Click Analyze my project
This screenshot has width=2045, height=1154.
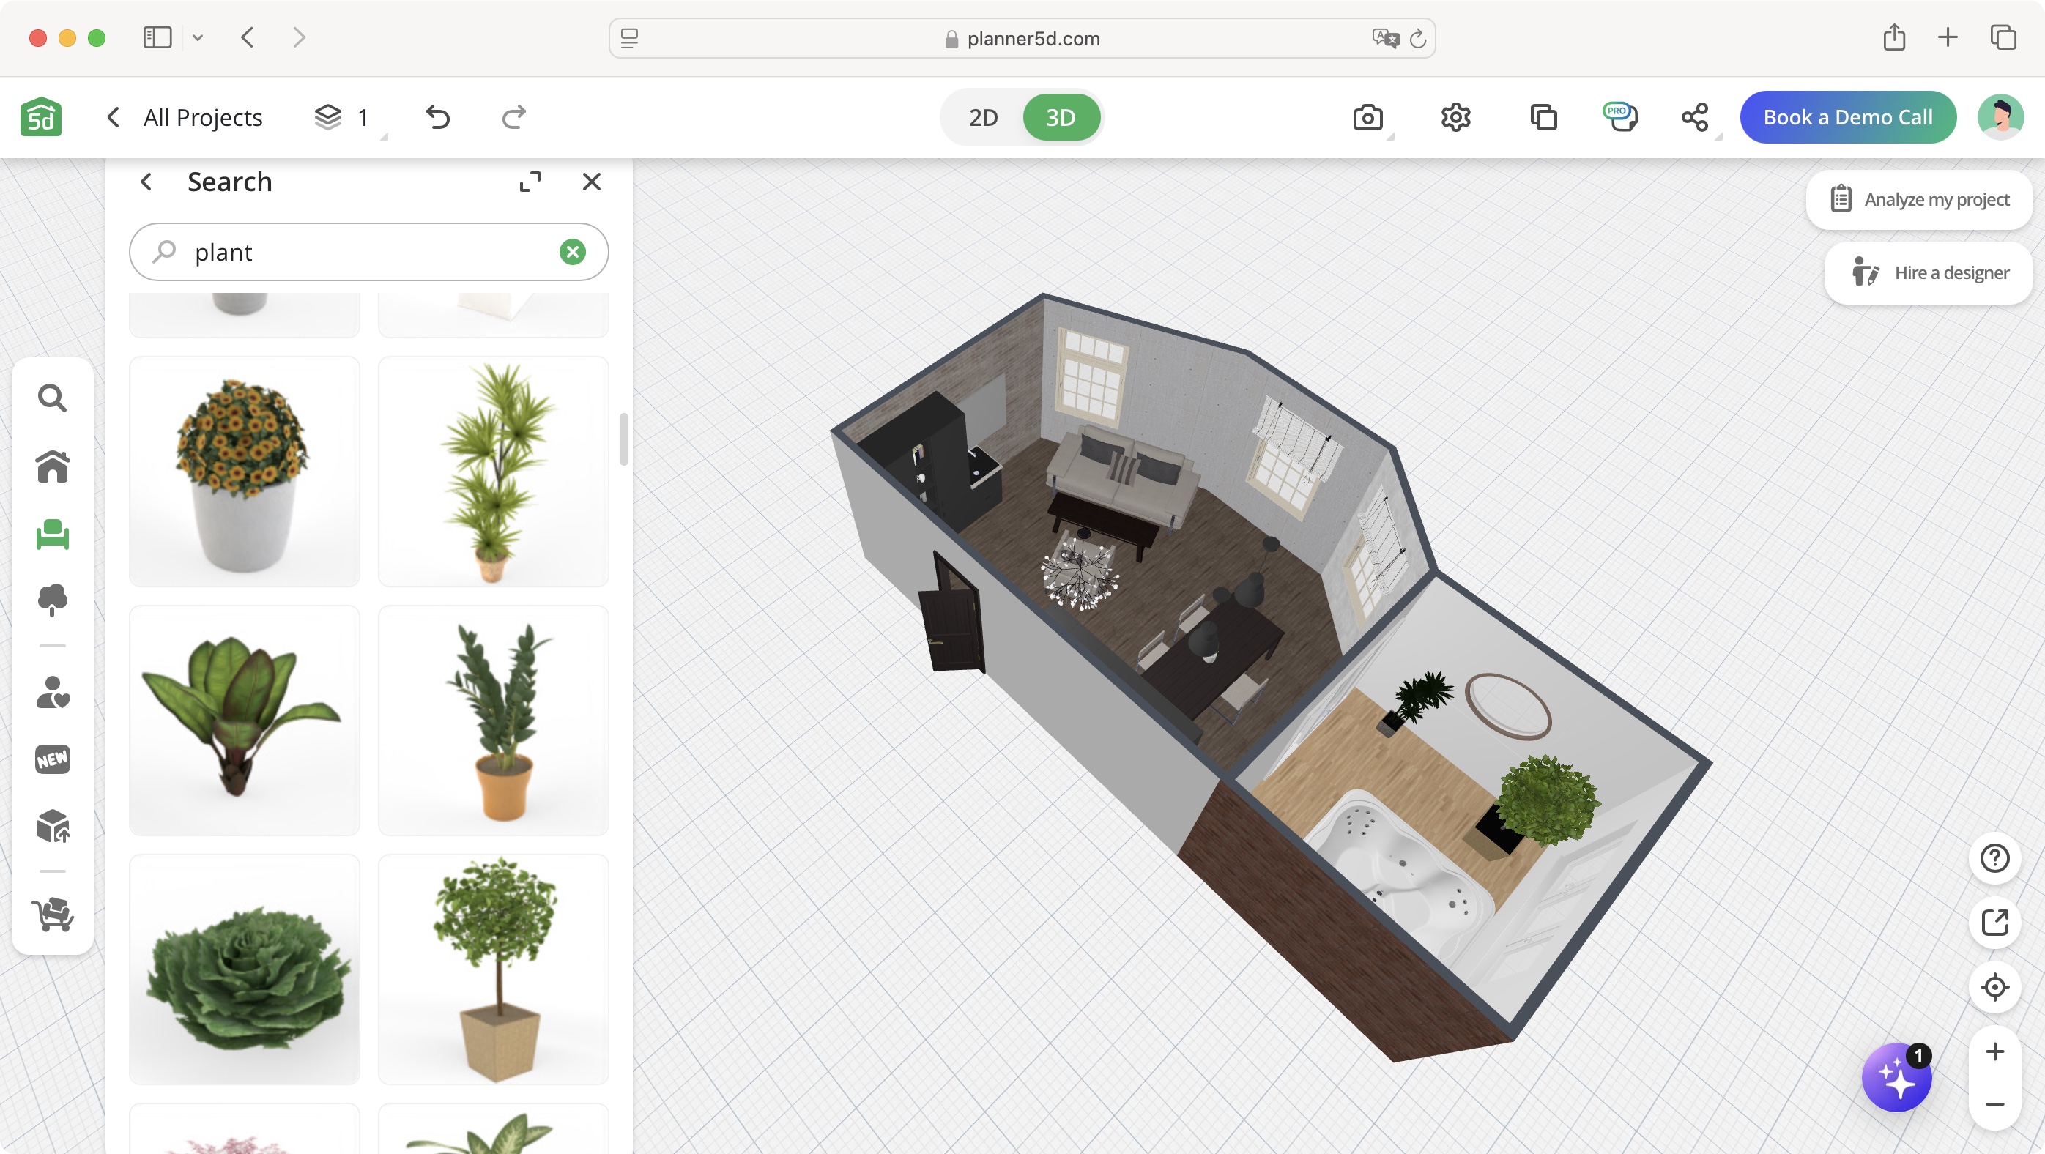tap(1920, 199)
